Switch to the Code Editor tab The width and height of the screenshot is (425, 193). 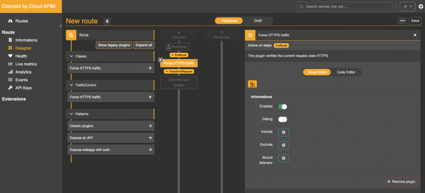(346, 72)
